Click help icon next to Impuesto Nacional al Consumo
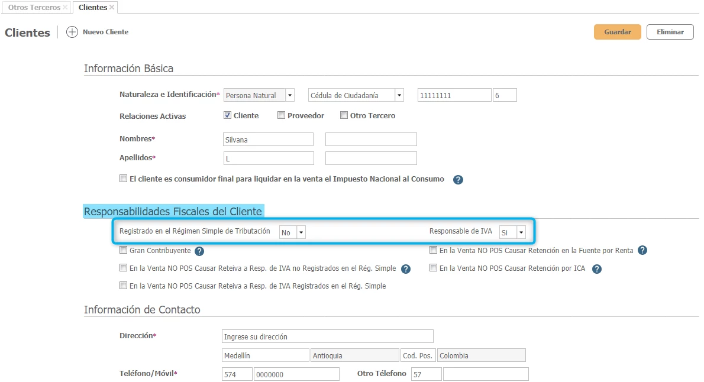This screenshot has height=382, width=704. click(x=458, y=180)
